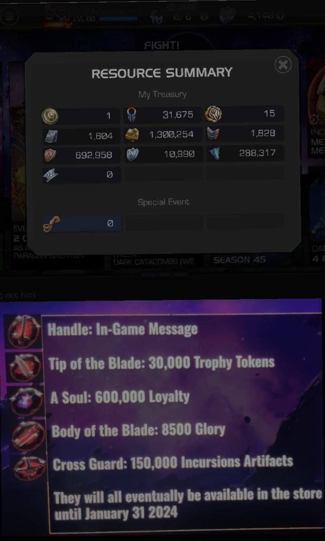Tap the Gold nugget icon showing 1,300,254
325x541 pixels.
tap(132, 135)
